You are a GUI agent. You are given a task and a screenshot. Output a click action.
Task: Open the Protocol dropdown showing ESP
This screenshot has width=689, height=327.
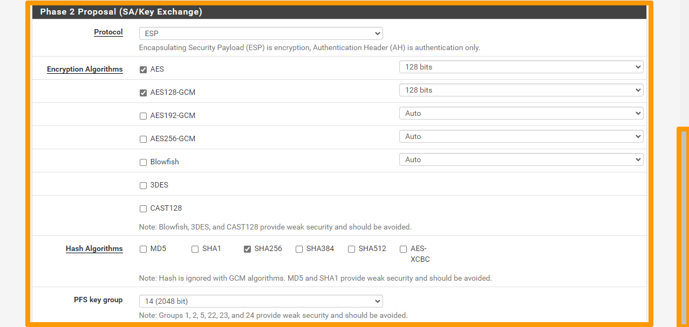[261, 33]
